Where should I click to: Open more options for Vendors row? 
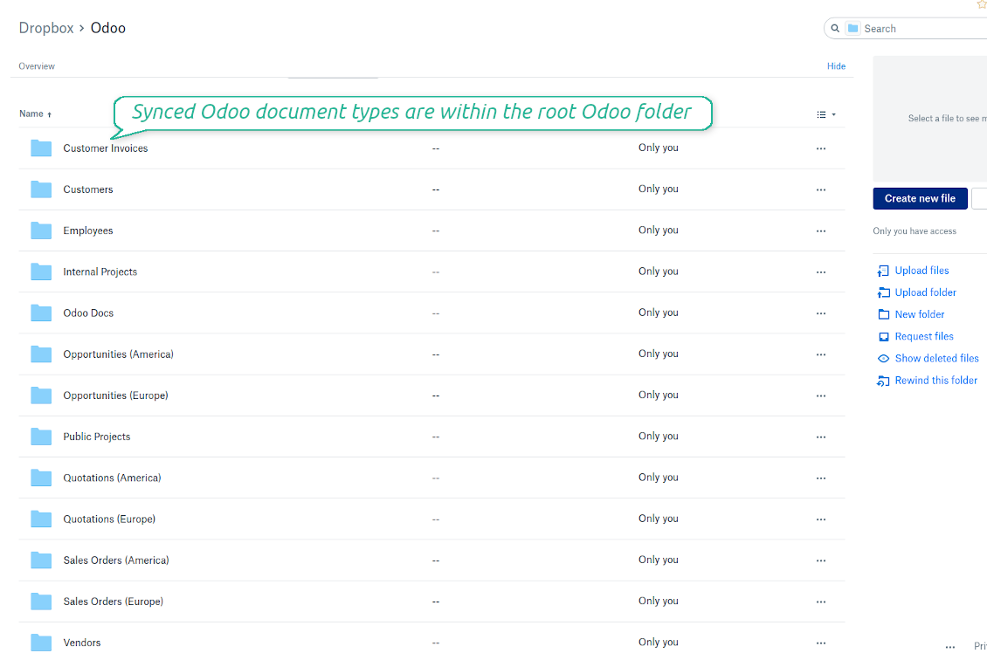tap(821, 643)
